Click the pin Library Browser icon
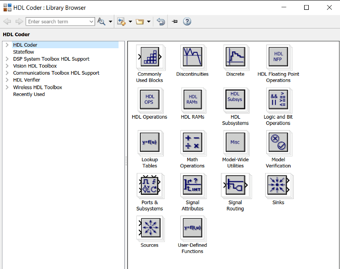This screenshot has height=269, width=340. pyautogui.click(x=175, y=21)
